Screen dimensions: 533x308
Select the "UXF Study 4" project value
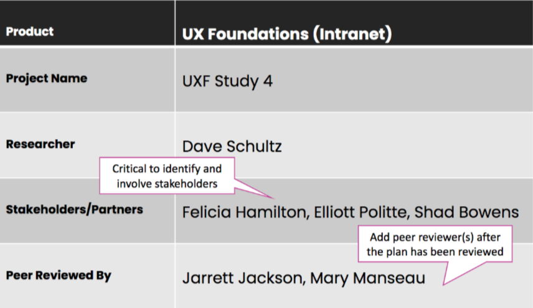[227, 81]
